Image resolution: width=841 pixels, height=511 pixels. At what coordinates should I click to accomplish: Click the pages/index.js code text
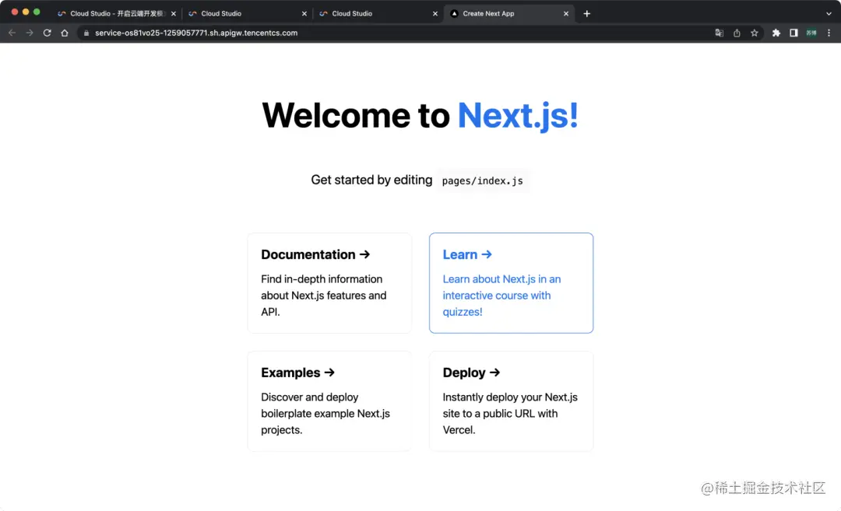click(x=482, y=180)
